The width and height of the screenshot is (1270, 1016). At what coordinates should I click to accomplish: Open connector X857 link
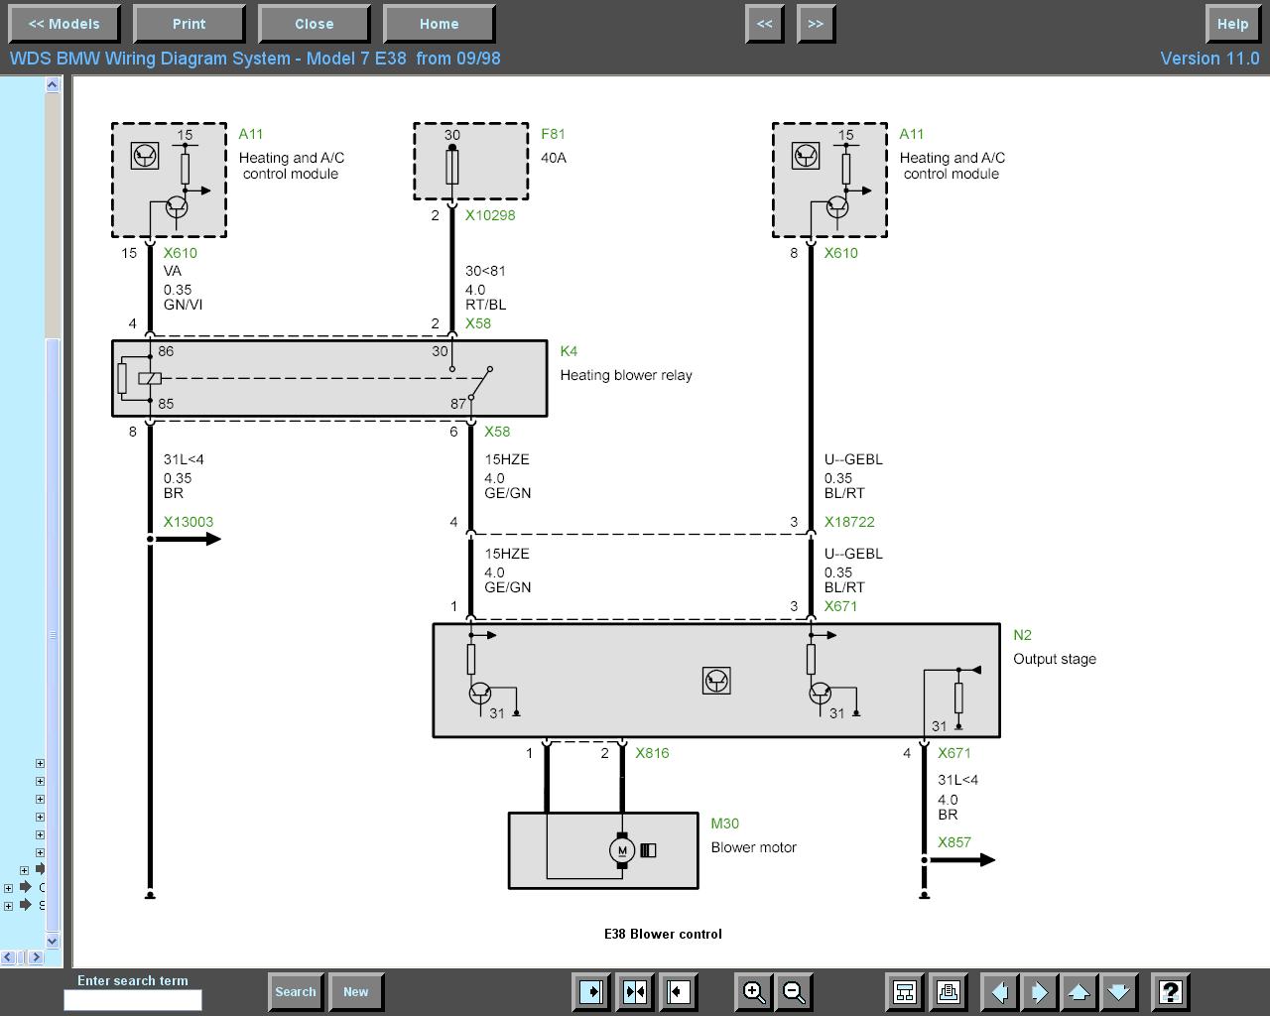(x=954, y=842)
